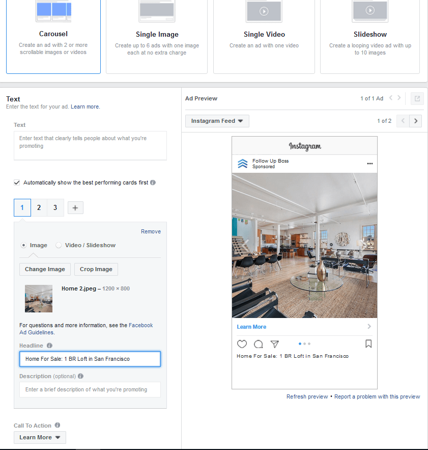This screenshot has height=450, width=428.
Task: Pick the Single Video format card
Action: pos(264,37)
